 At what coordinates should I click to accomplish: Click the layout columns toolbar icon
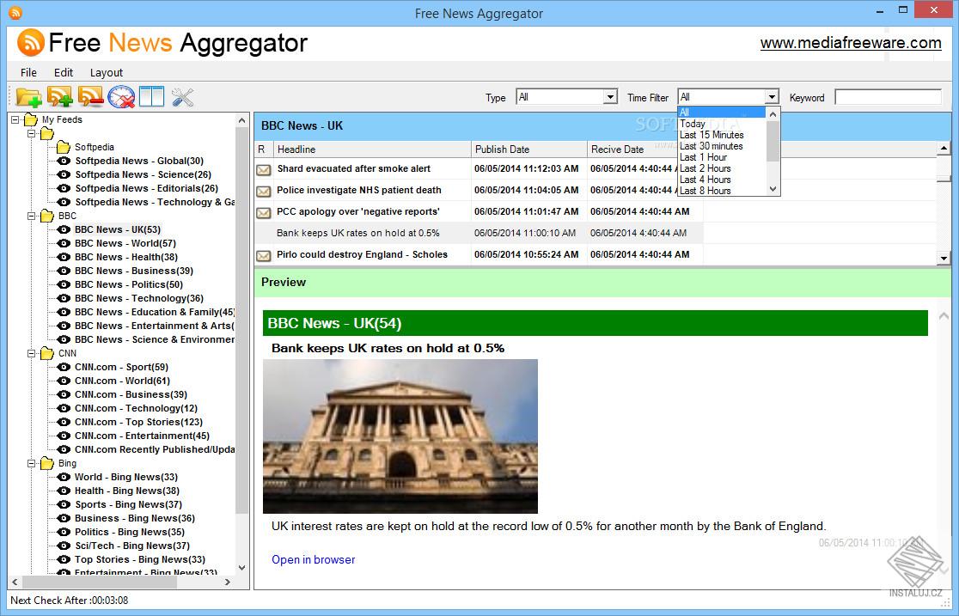click(x=152, y=97)
